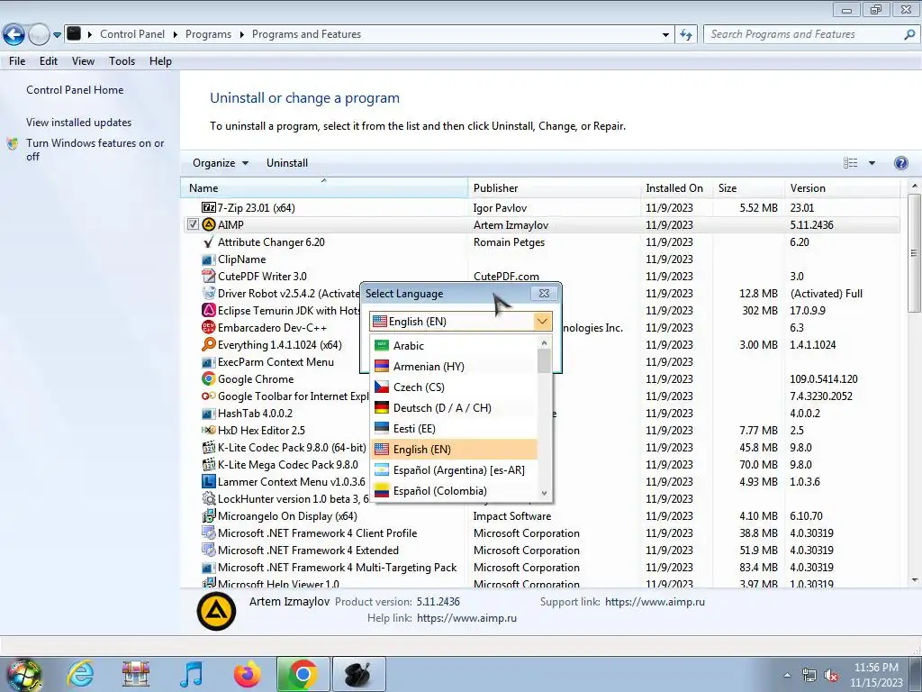Click the Eclipse Temurin JDK icon
922x692 pixels.
coord(209,310)
